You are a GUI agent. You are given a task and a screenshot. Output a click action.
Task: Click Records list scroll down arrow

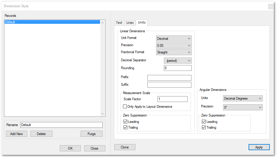coord(102,114)
